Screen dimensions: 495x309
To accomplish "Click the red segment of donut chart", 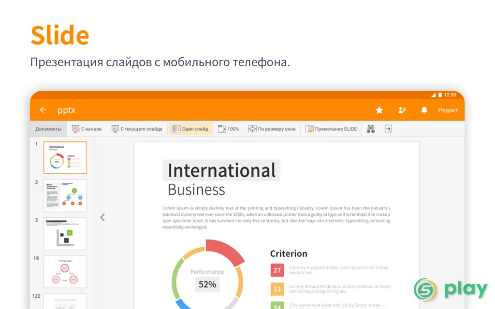I will [x=225, y=252].
